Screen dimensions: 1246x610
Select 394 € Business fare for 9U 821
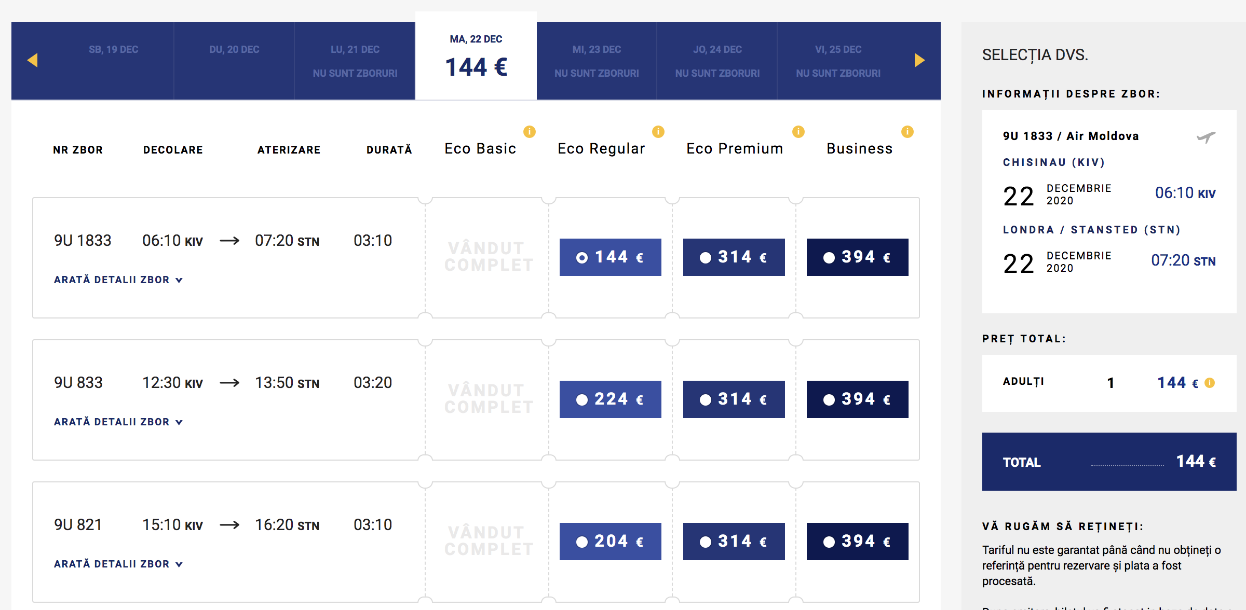point(857,542)
